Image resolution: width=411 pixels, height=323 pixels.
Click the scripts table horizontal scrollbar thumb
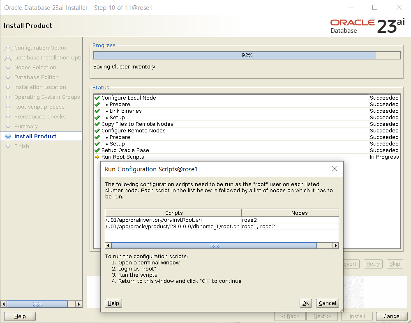click(x=214, y=246)
